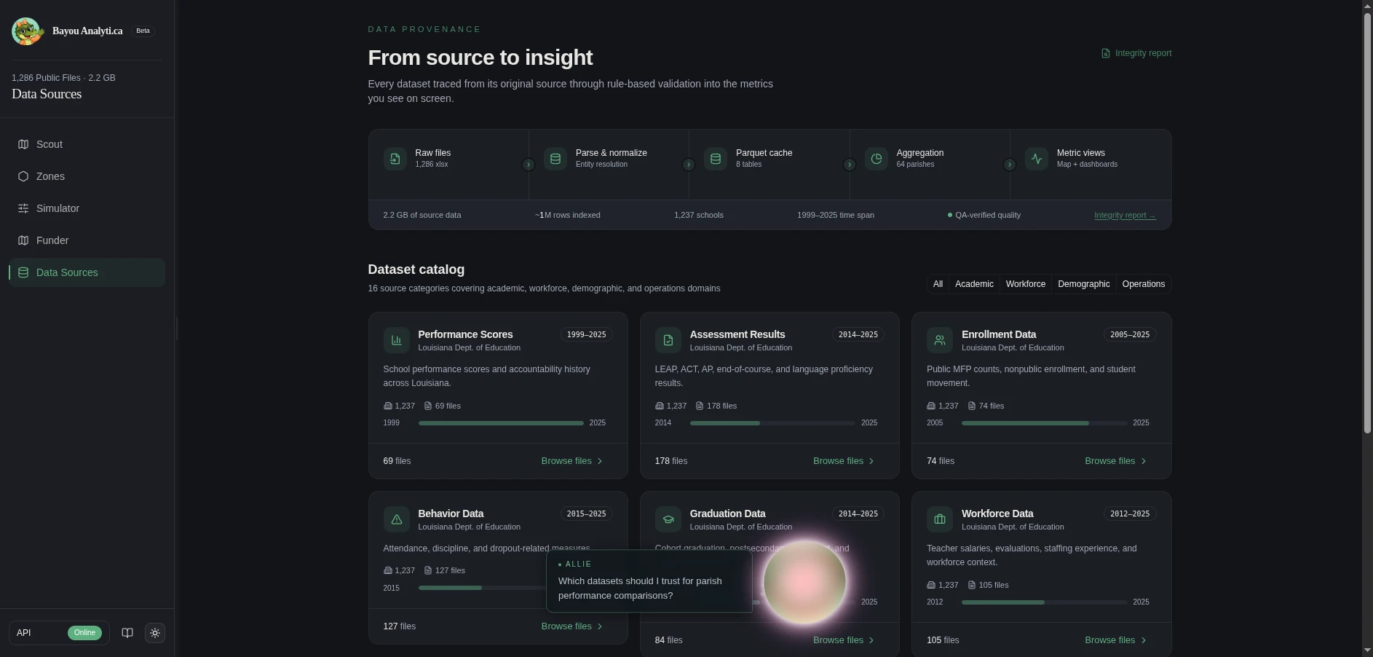Toggle light/dark theme sun button
This screenshot has width=1373, height=657.
155,633
